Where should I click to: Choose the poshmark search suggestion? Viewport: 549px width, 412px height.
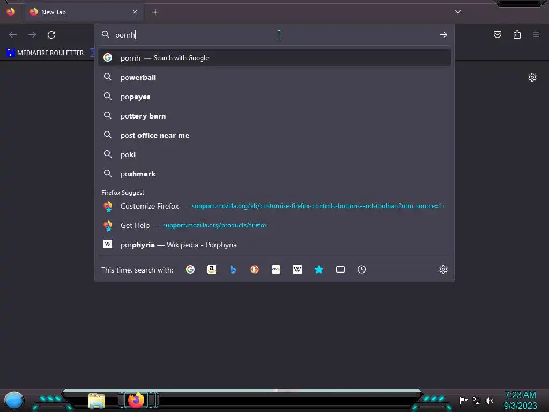coord(274,174)
